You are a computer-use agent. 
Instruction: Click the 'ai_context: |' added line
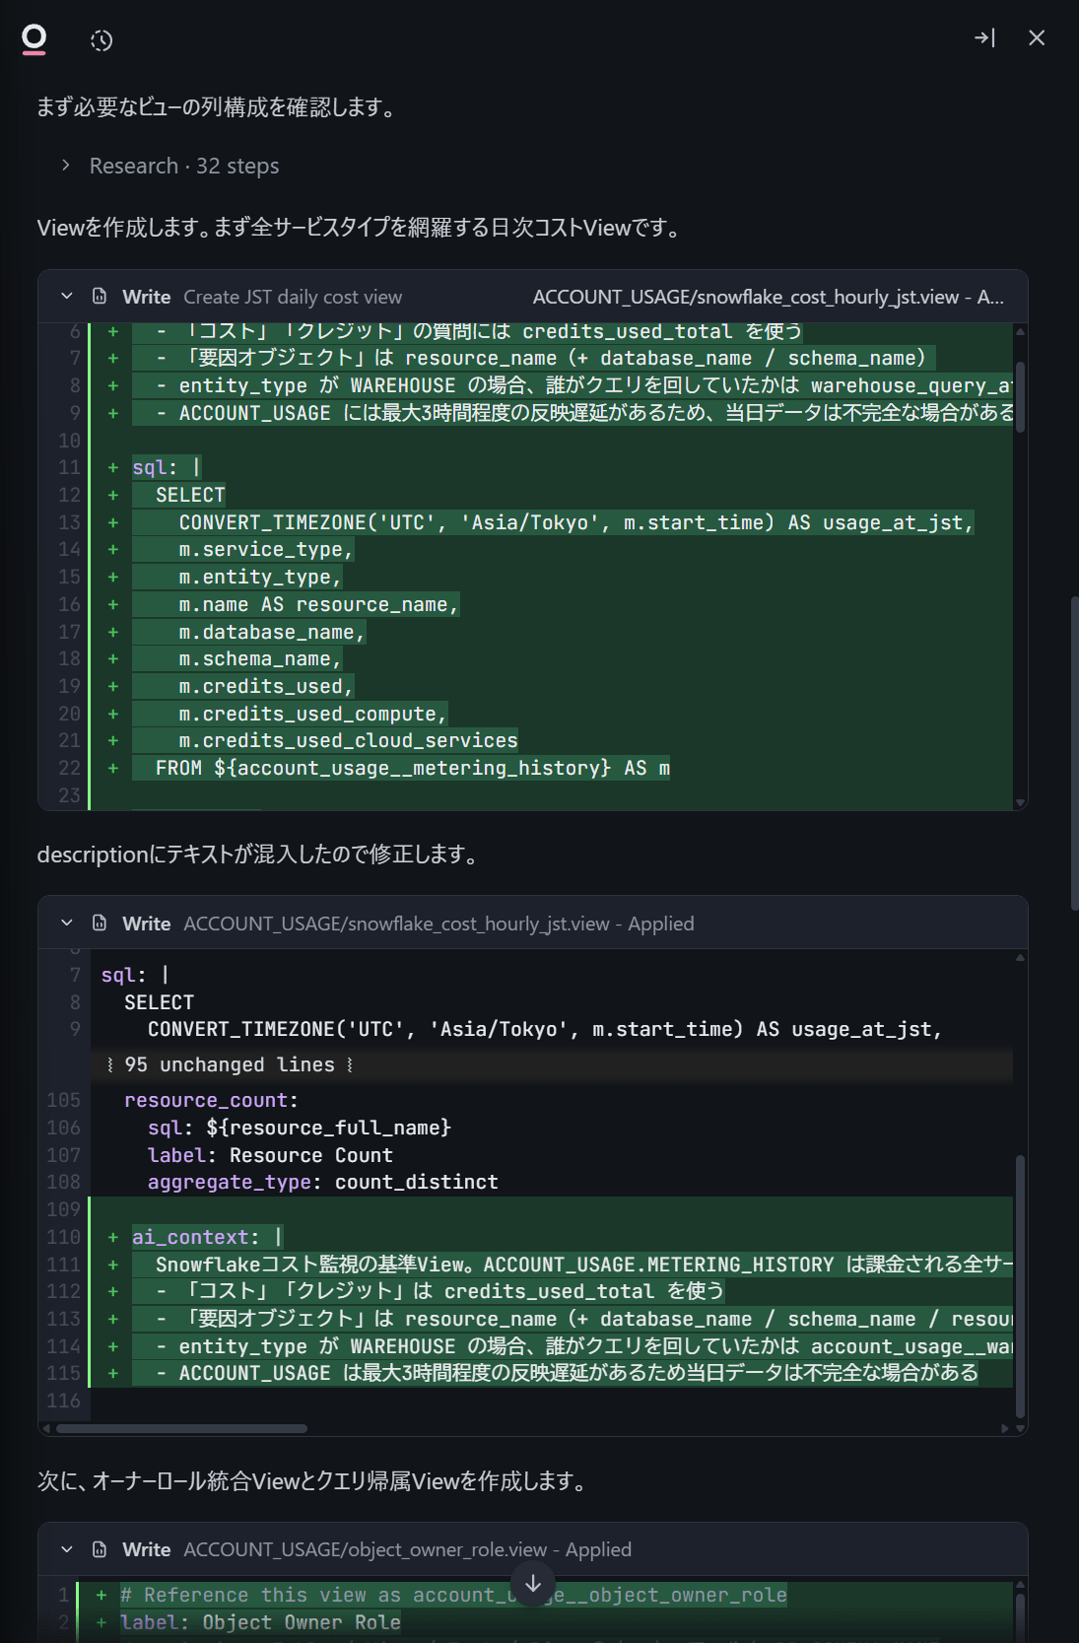click(207, 1237)
